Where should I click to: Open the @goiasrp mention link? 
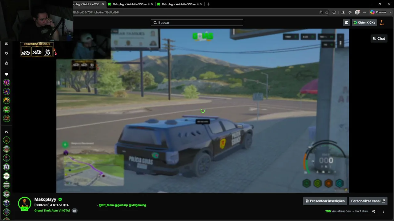tap(121, 205)
